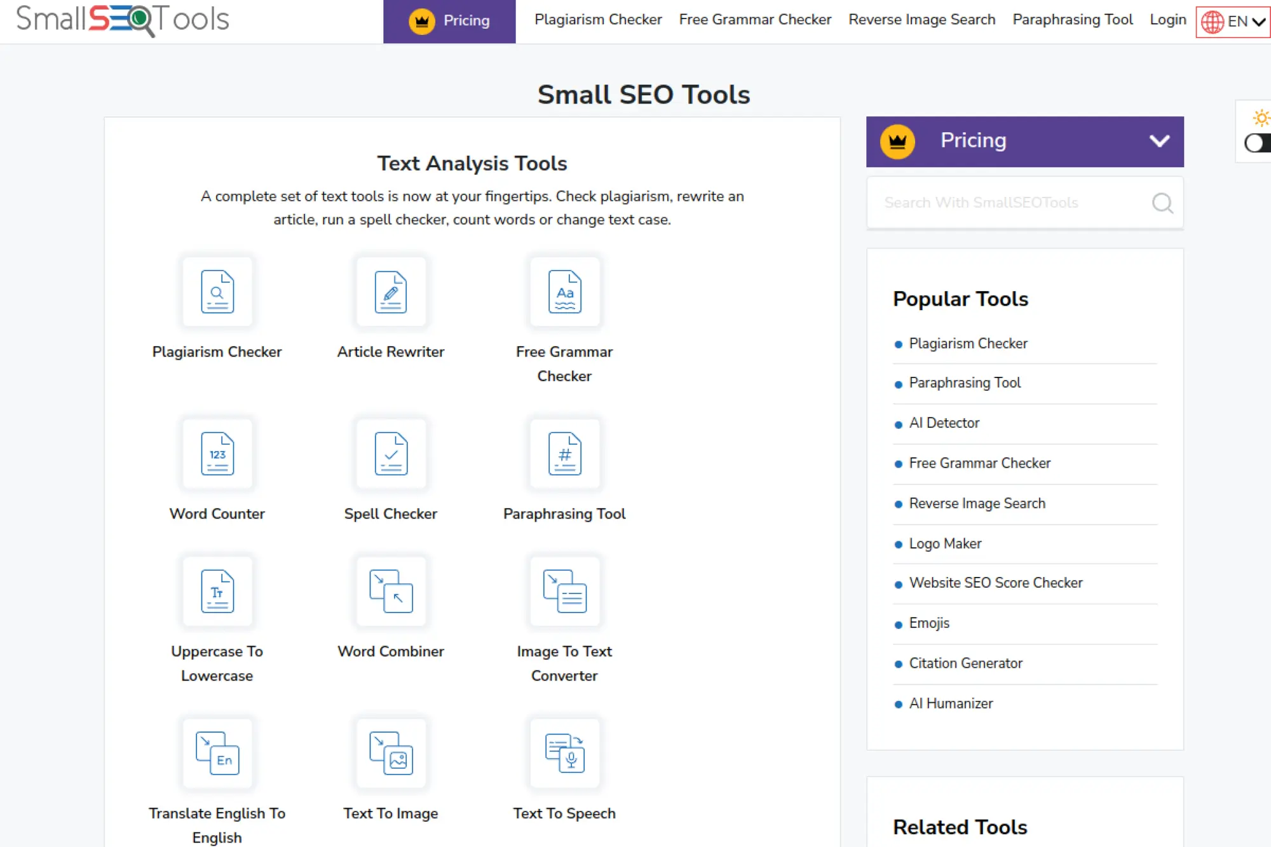Click the Free Grammar Checker icon
The image size is (1271, 847).
point(564,292)
